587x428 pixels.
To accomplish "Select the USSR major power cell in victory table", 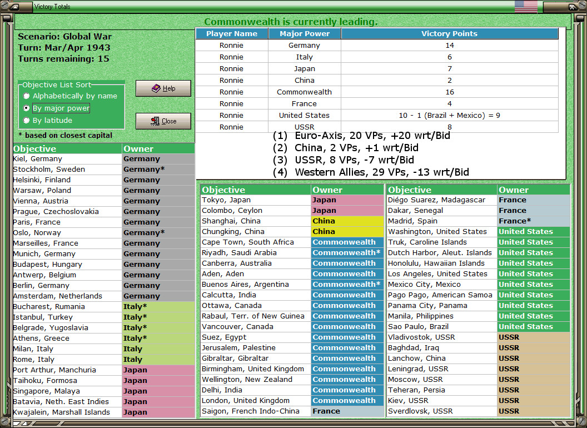I will (305, 127).
